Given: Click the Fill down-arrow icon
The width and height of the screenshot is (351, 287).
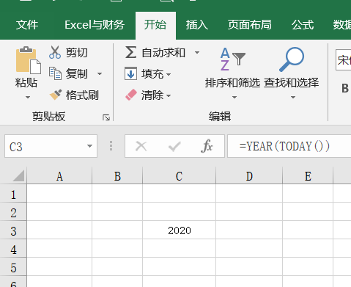Looking at the screenshot, I should point(130,73).
